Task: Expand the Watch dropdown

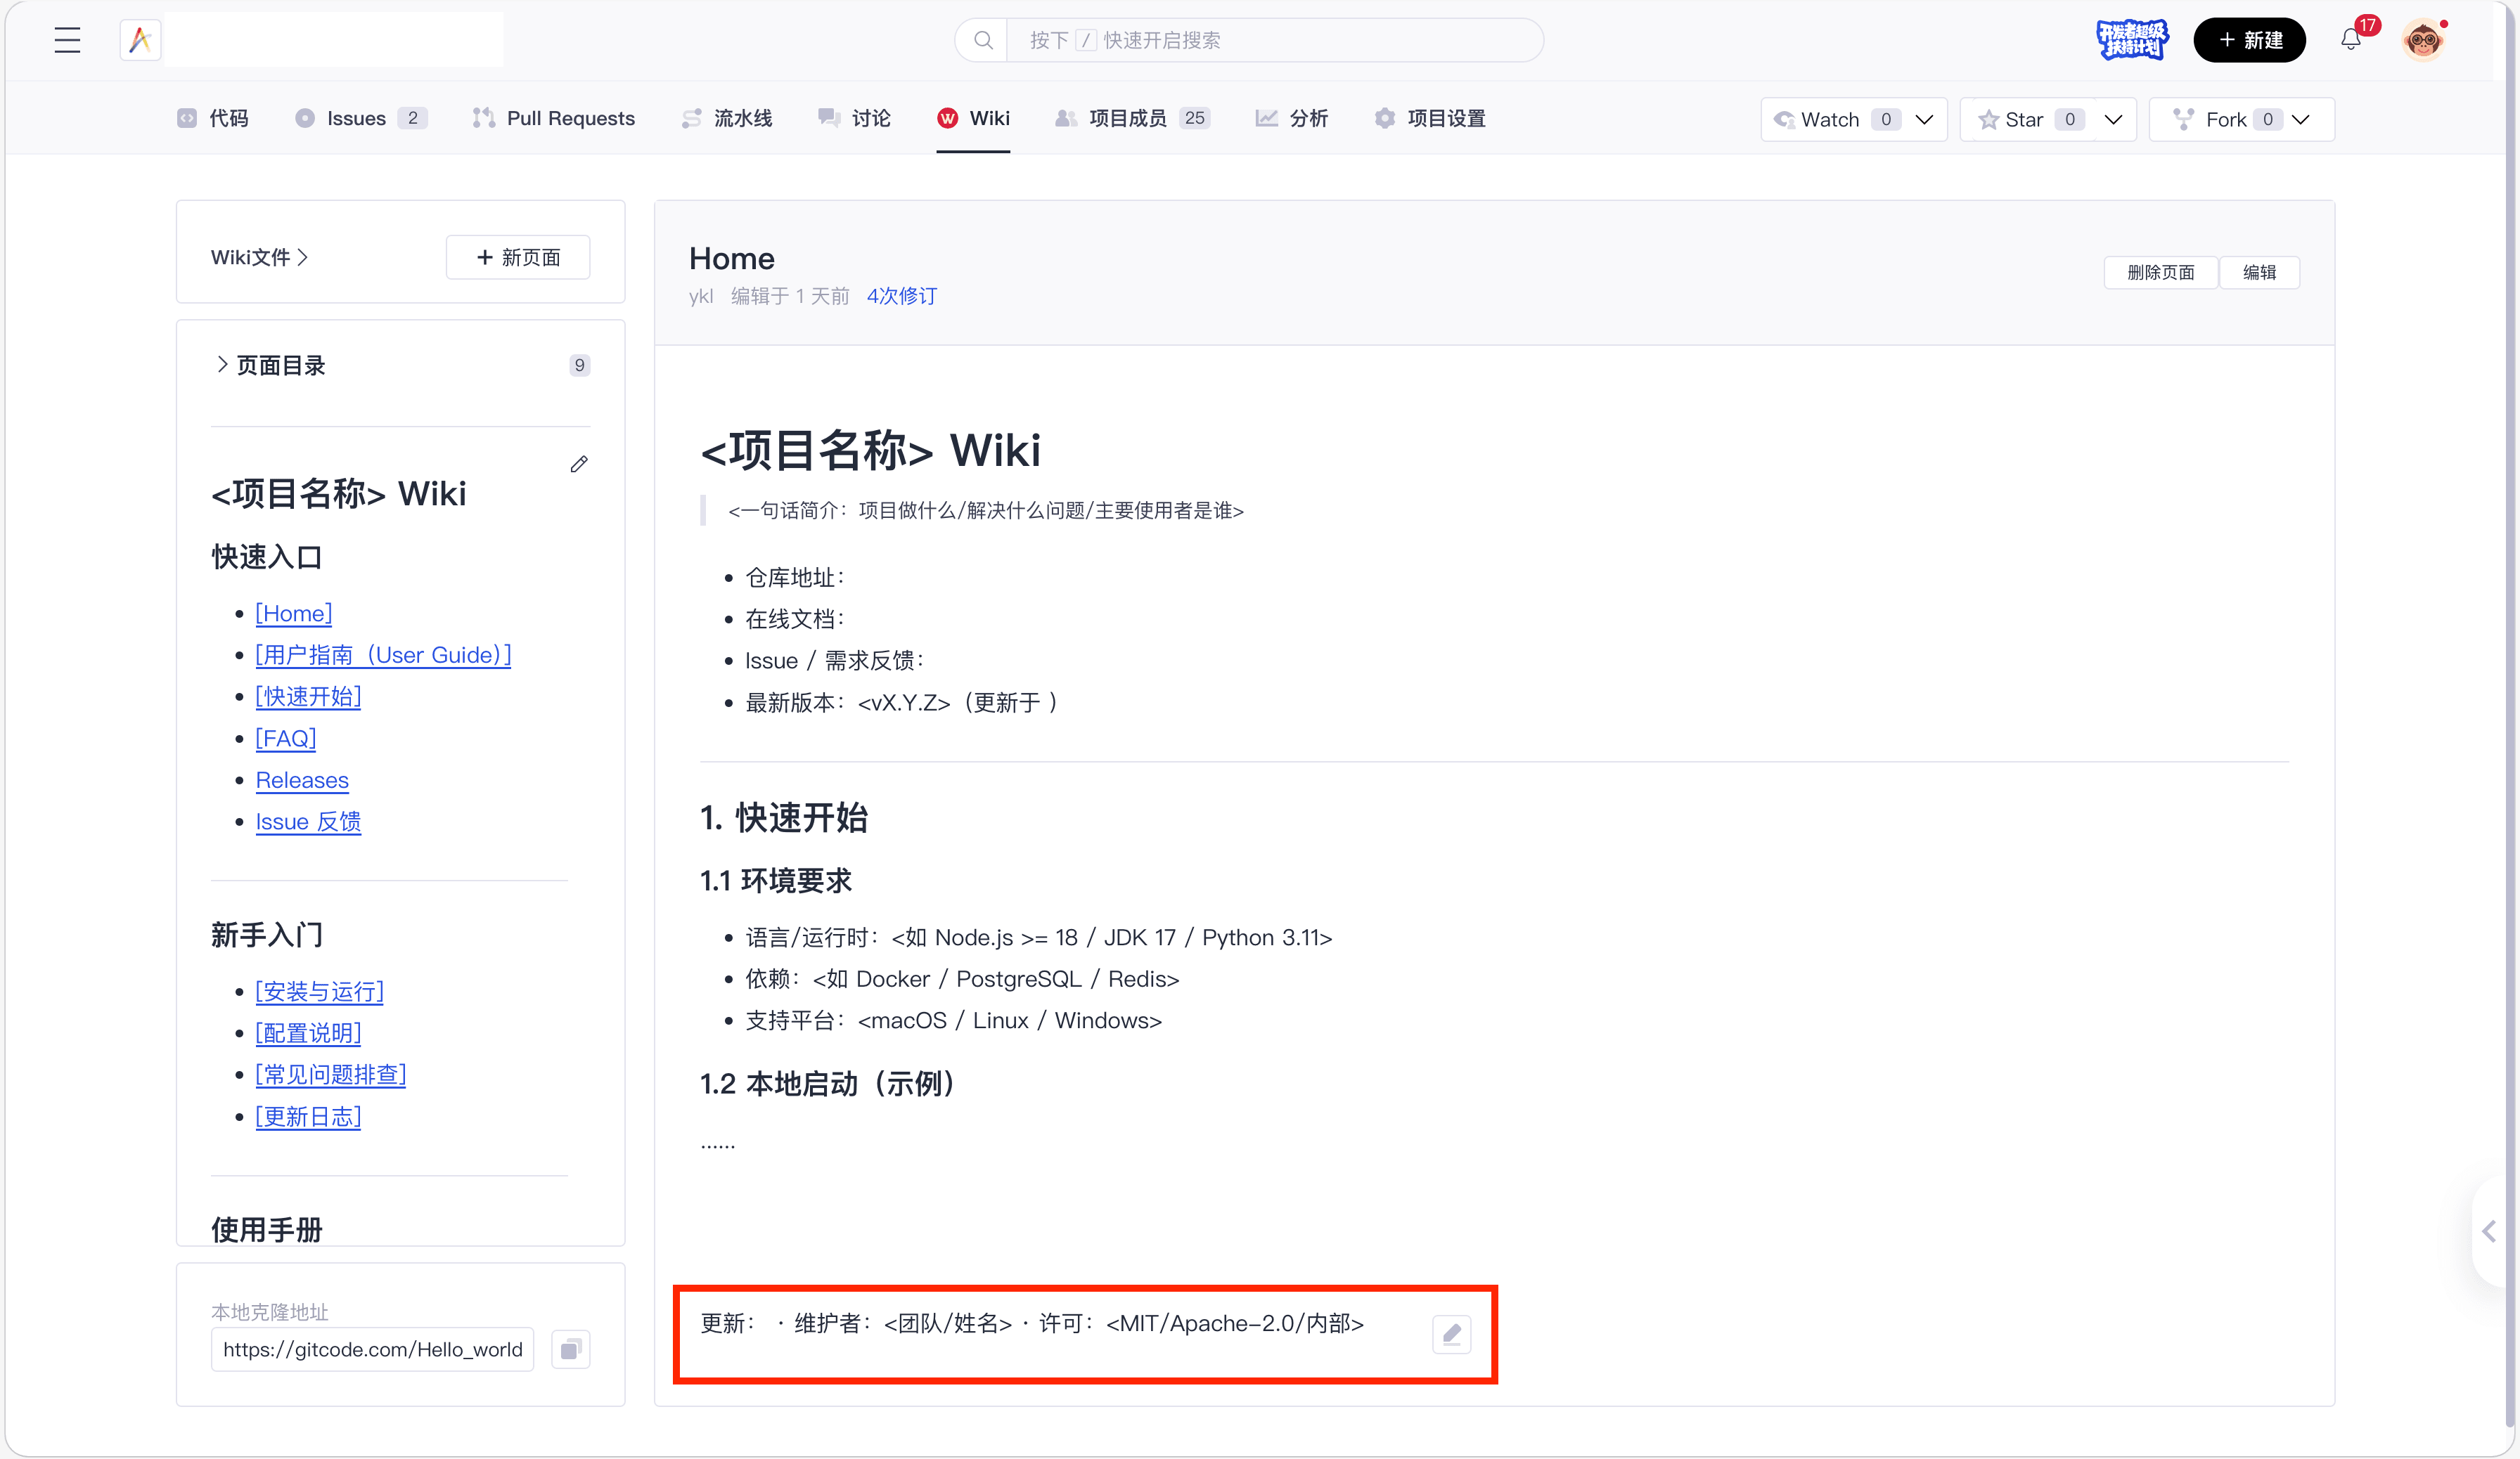Action: click(1925, 119)
